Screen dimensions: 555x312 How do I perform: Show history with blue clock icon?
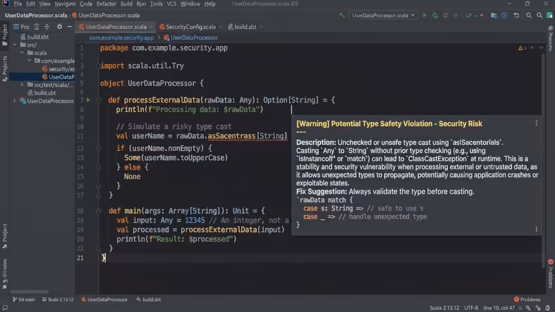click(x=504, y=15)
